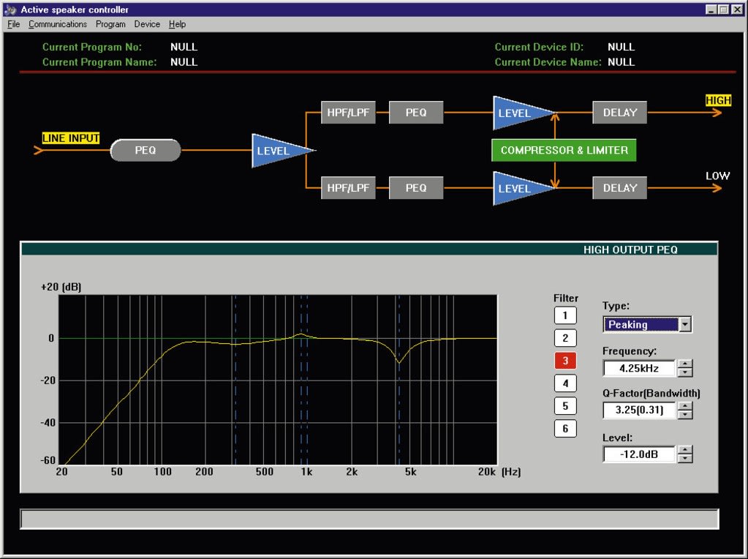Viewport: 748px width, 559px height.
Task: Click the low path PEQ block
Action: pos(416,188)
